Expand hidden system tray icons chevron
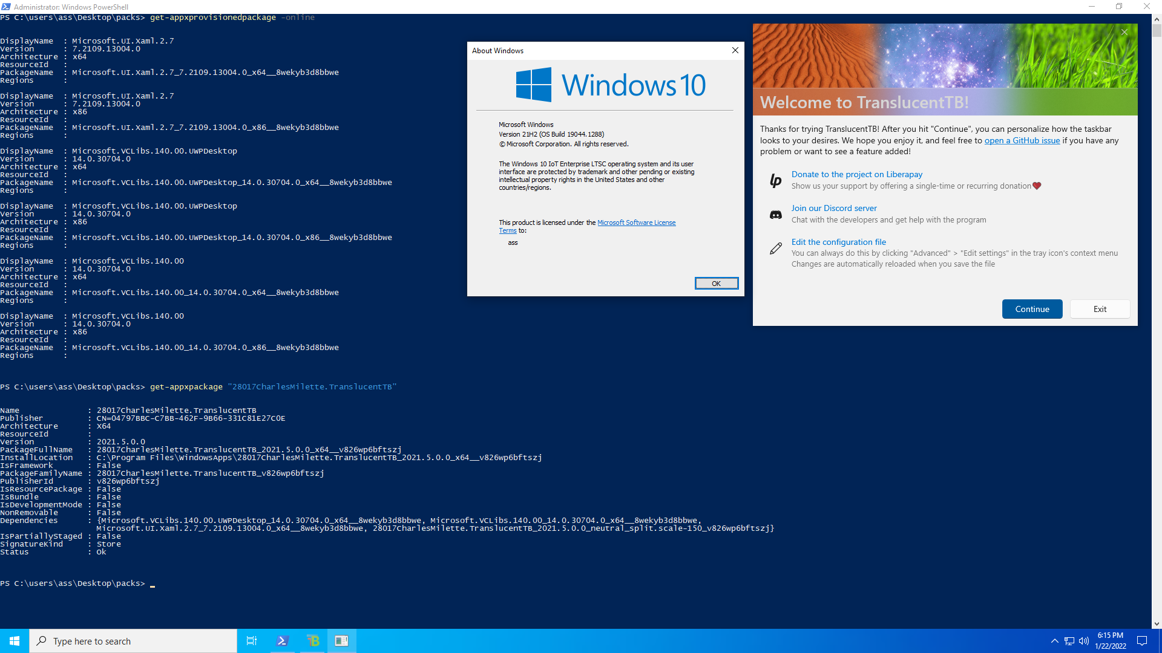This screenshot has height=653, width=1162. click(x=1054, y=640)
